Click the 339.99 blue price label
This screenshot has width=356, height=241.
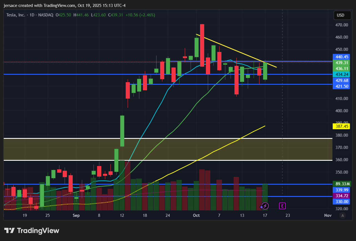(x=342, y=190)
